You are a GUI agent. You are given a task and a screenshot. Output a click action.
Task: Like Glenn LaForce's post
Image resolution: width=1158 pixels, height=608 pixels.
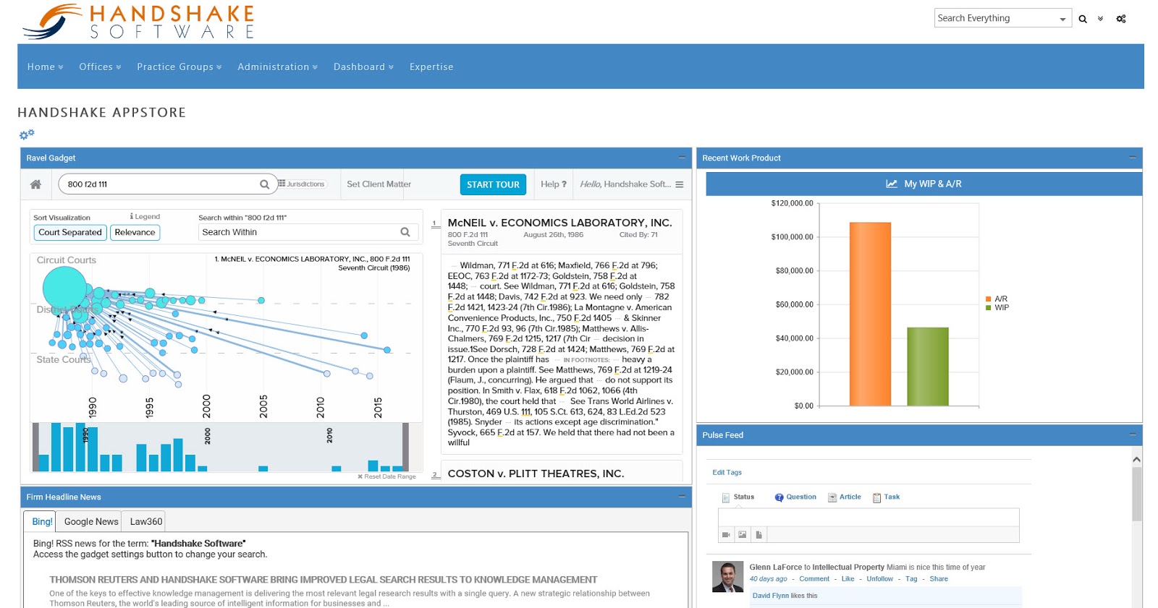(848, 579)
